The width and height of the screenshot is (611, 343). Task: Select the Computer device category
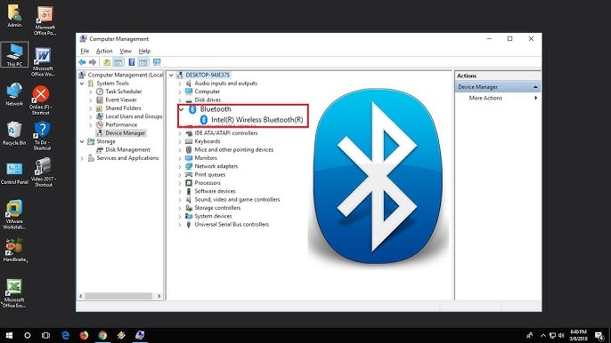(x=207, y=92)
